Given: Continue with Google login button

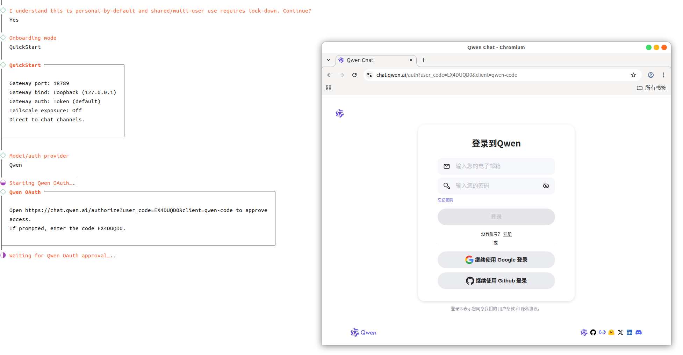Looking at the screenshot, I should click(496, 260).
